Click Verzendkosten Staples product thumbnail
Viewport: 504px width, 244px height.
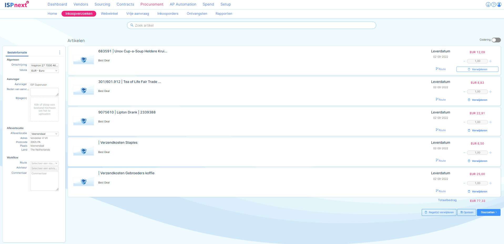(84, 151)
